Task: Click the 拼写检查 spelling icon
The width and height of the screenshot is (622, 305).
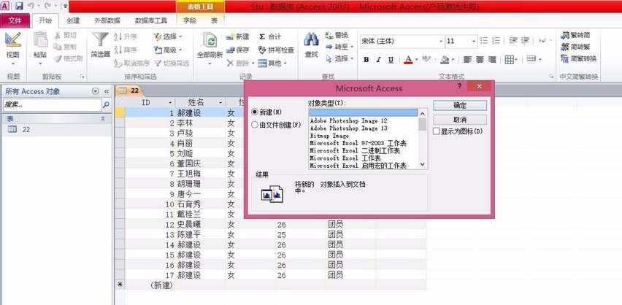Action: point(262,50)
